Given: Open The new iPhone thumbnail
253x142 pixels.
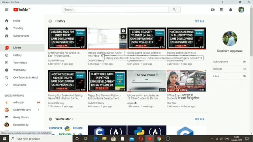Looking at the screenshot, I should click(x=147, y=81).
